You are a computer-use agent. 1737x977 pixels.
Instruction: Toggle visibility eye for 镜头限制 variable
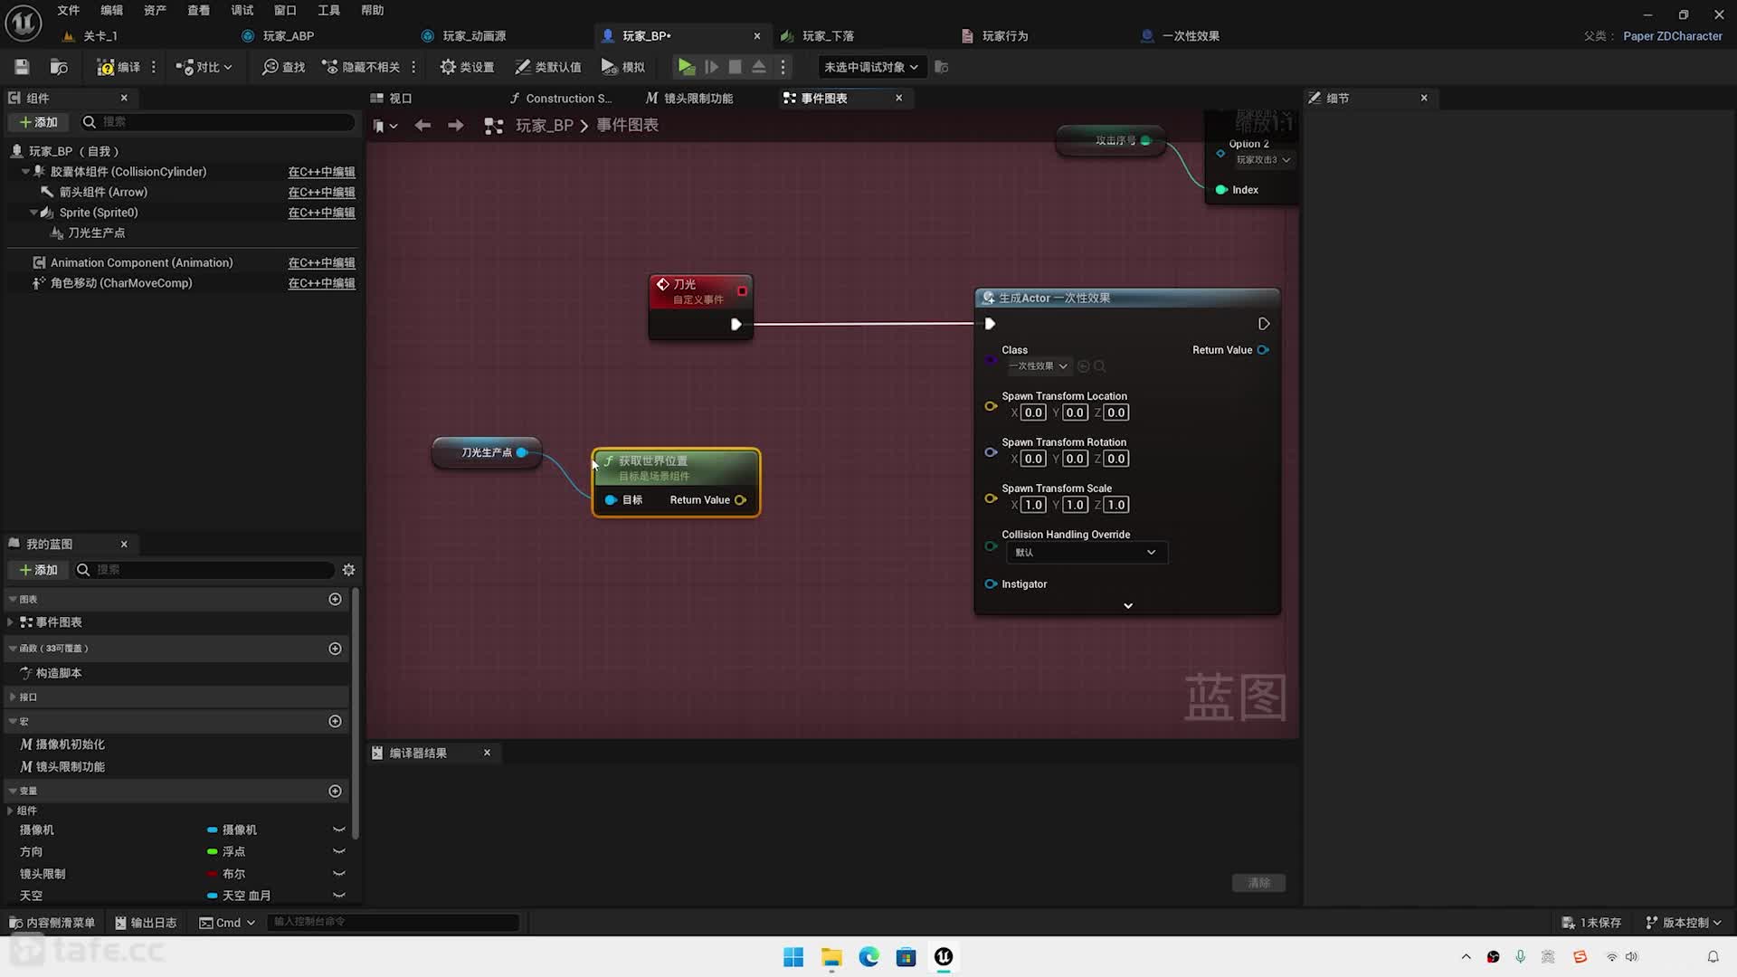tap(339, 874)
